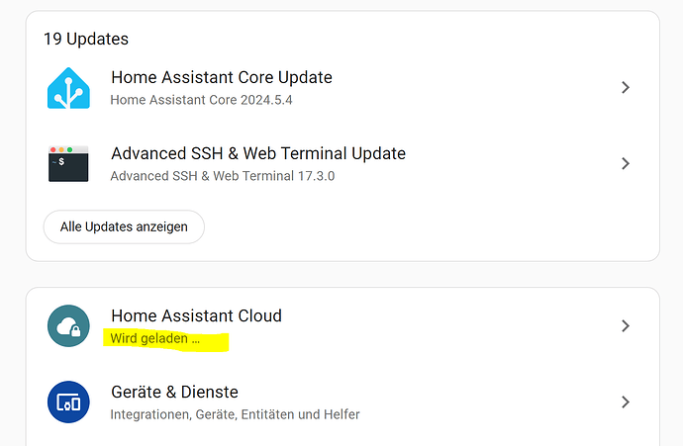Click the Geräte & Dienste icon
683x446 pixels.
click(x=68, y=401)
